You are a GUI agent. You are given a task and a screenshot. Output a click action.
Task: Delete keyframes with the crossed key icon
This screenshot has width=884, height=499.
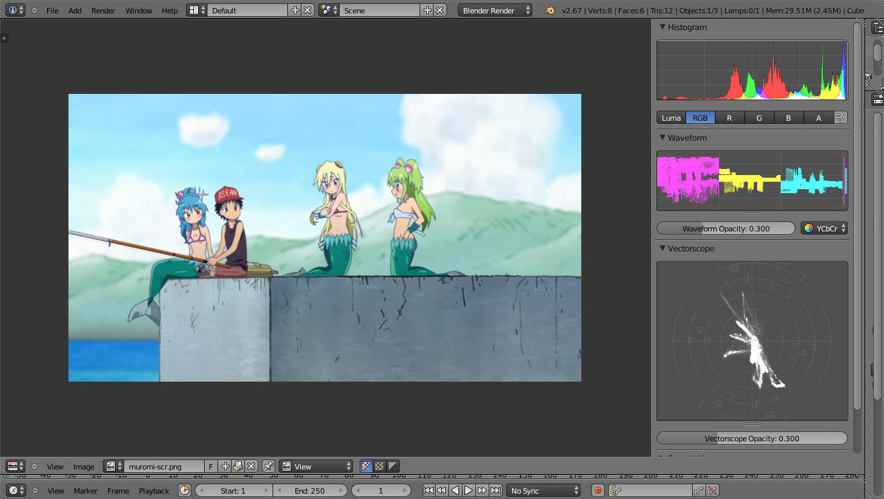tap(713, 490)
